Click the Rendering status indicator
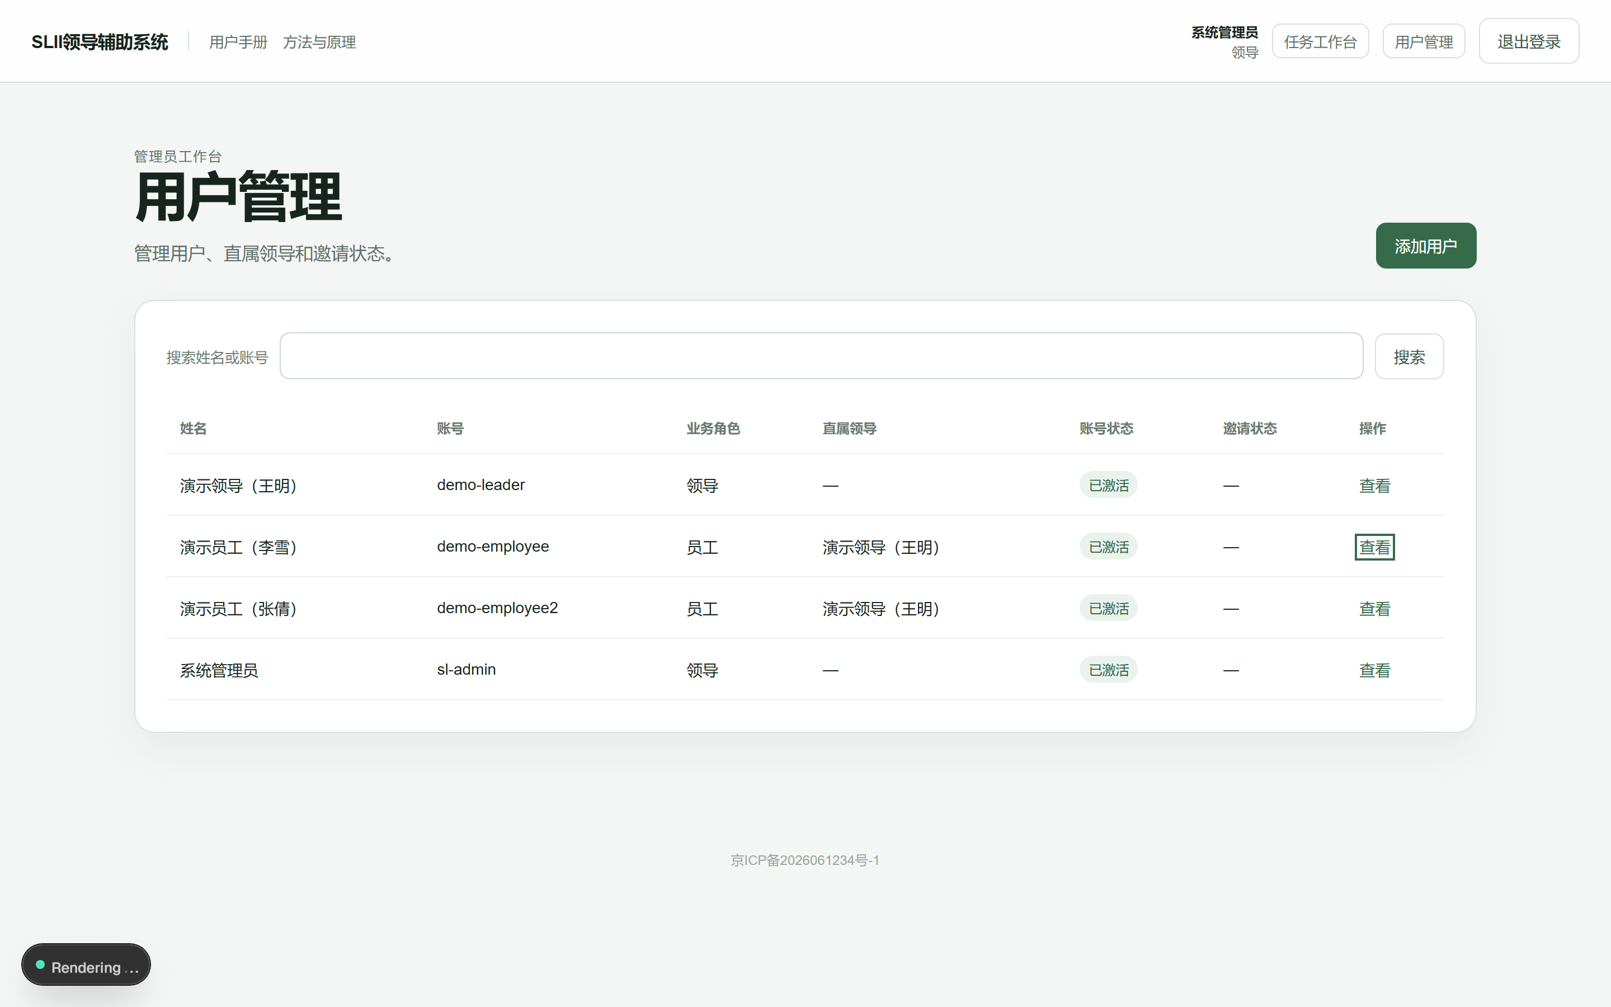 [x=86, y=964]
